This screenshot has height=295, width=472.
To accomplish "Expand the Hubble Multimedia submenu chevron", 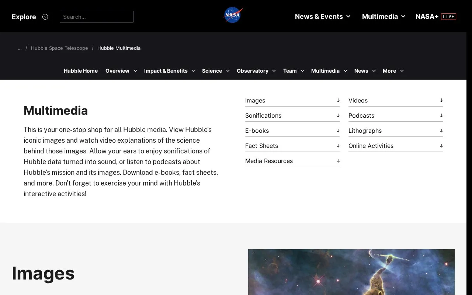I will click(345, 71).
